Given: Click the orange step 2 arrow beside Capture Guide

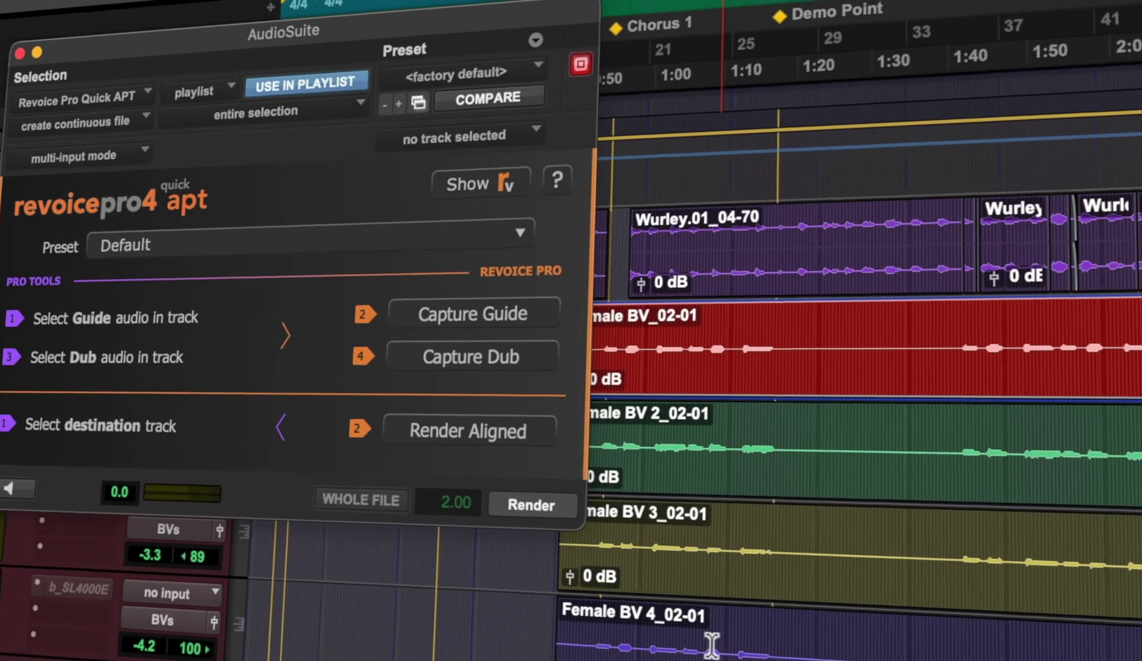Looking at the screenshot, I should coord(365,314).
